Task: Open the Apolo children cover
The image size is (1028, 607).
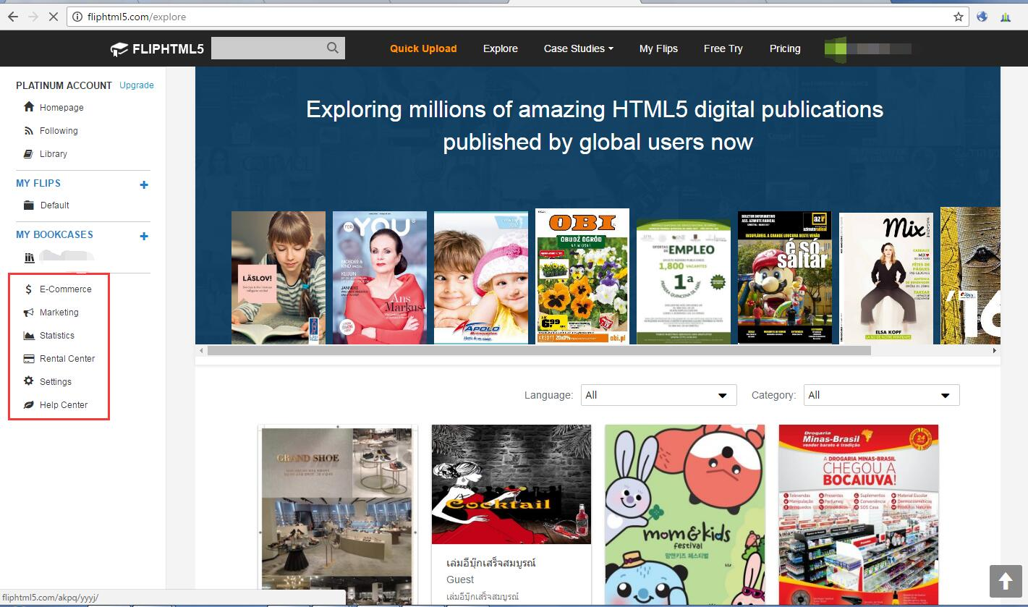Action: 481,278
